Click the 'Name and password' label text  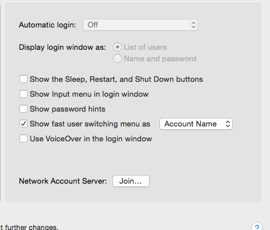160,58
